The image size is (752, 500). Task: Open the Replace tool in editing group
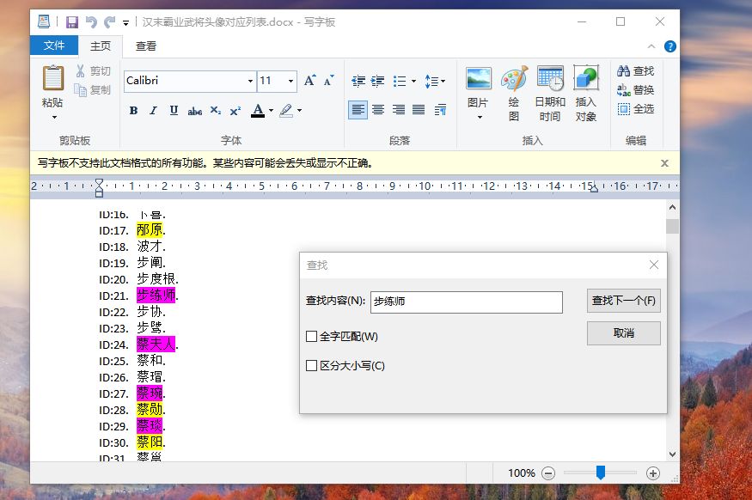(636, 90)
